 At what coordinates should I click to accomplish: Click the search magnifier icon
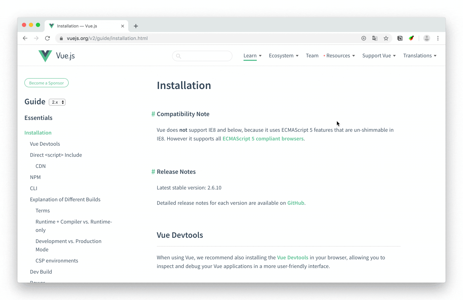tap(179, 56)
